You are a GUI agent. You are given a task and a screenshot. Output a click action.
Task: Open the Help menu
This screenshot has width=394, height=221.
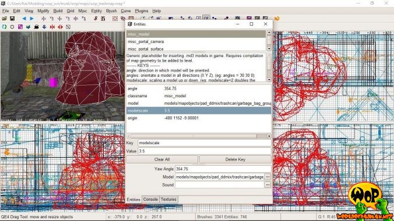(x=157, y=11)
